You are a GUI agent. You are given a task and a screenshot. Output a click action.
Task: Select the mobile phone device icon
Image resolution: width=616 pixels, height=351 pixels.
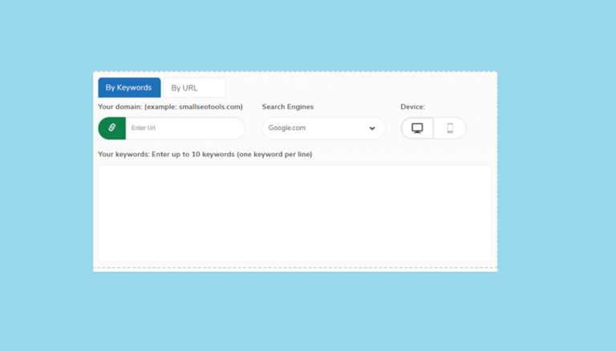tap(450, 128)
